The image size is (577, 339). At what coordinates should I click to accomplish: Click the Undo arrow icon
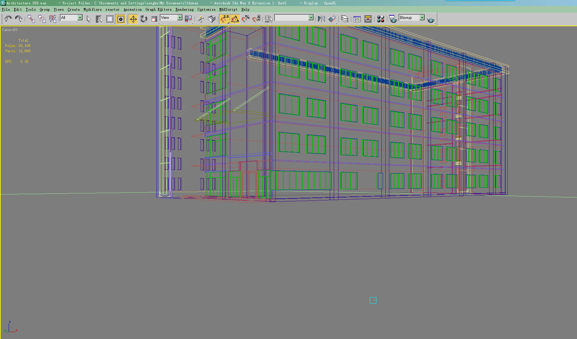click(8, 19)
